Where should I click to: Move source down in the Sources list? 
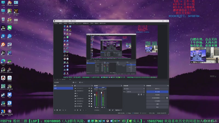pos(86,110)
